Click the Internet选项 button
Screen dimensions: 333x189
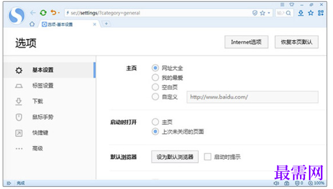coord(246,42)
